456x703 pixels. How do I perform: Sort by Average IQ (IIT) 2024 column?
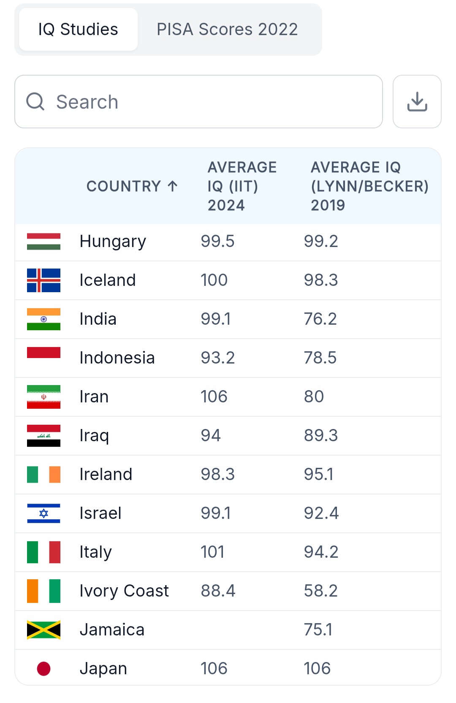[x=242, y=186]
